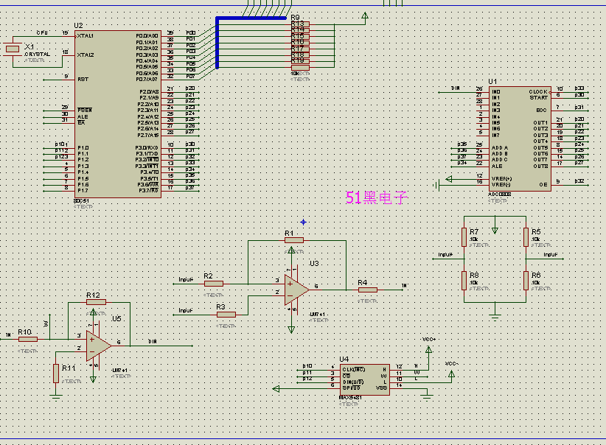
Task: Select the CLOCK pin on U1
Action: [x=538, y=92]
